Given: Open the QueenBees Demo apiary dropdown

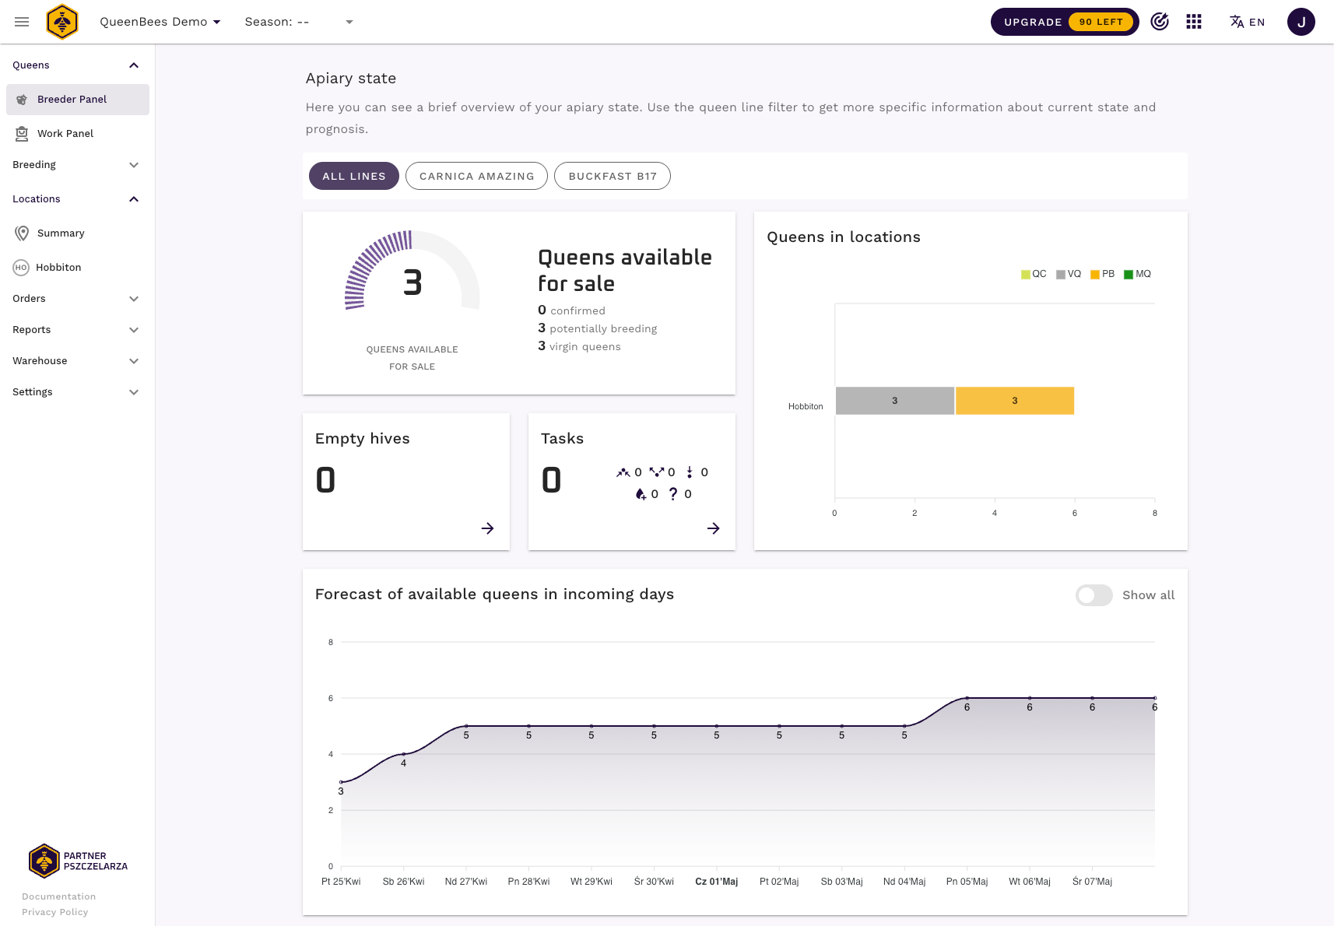Looking at the screenshot, I should coord(160,22).
